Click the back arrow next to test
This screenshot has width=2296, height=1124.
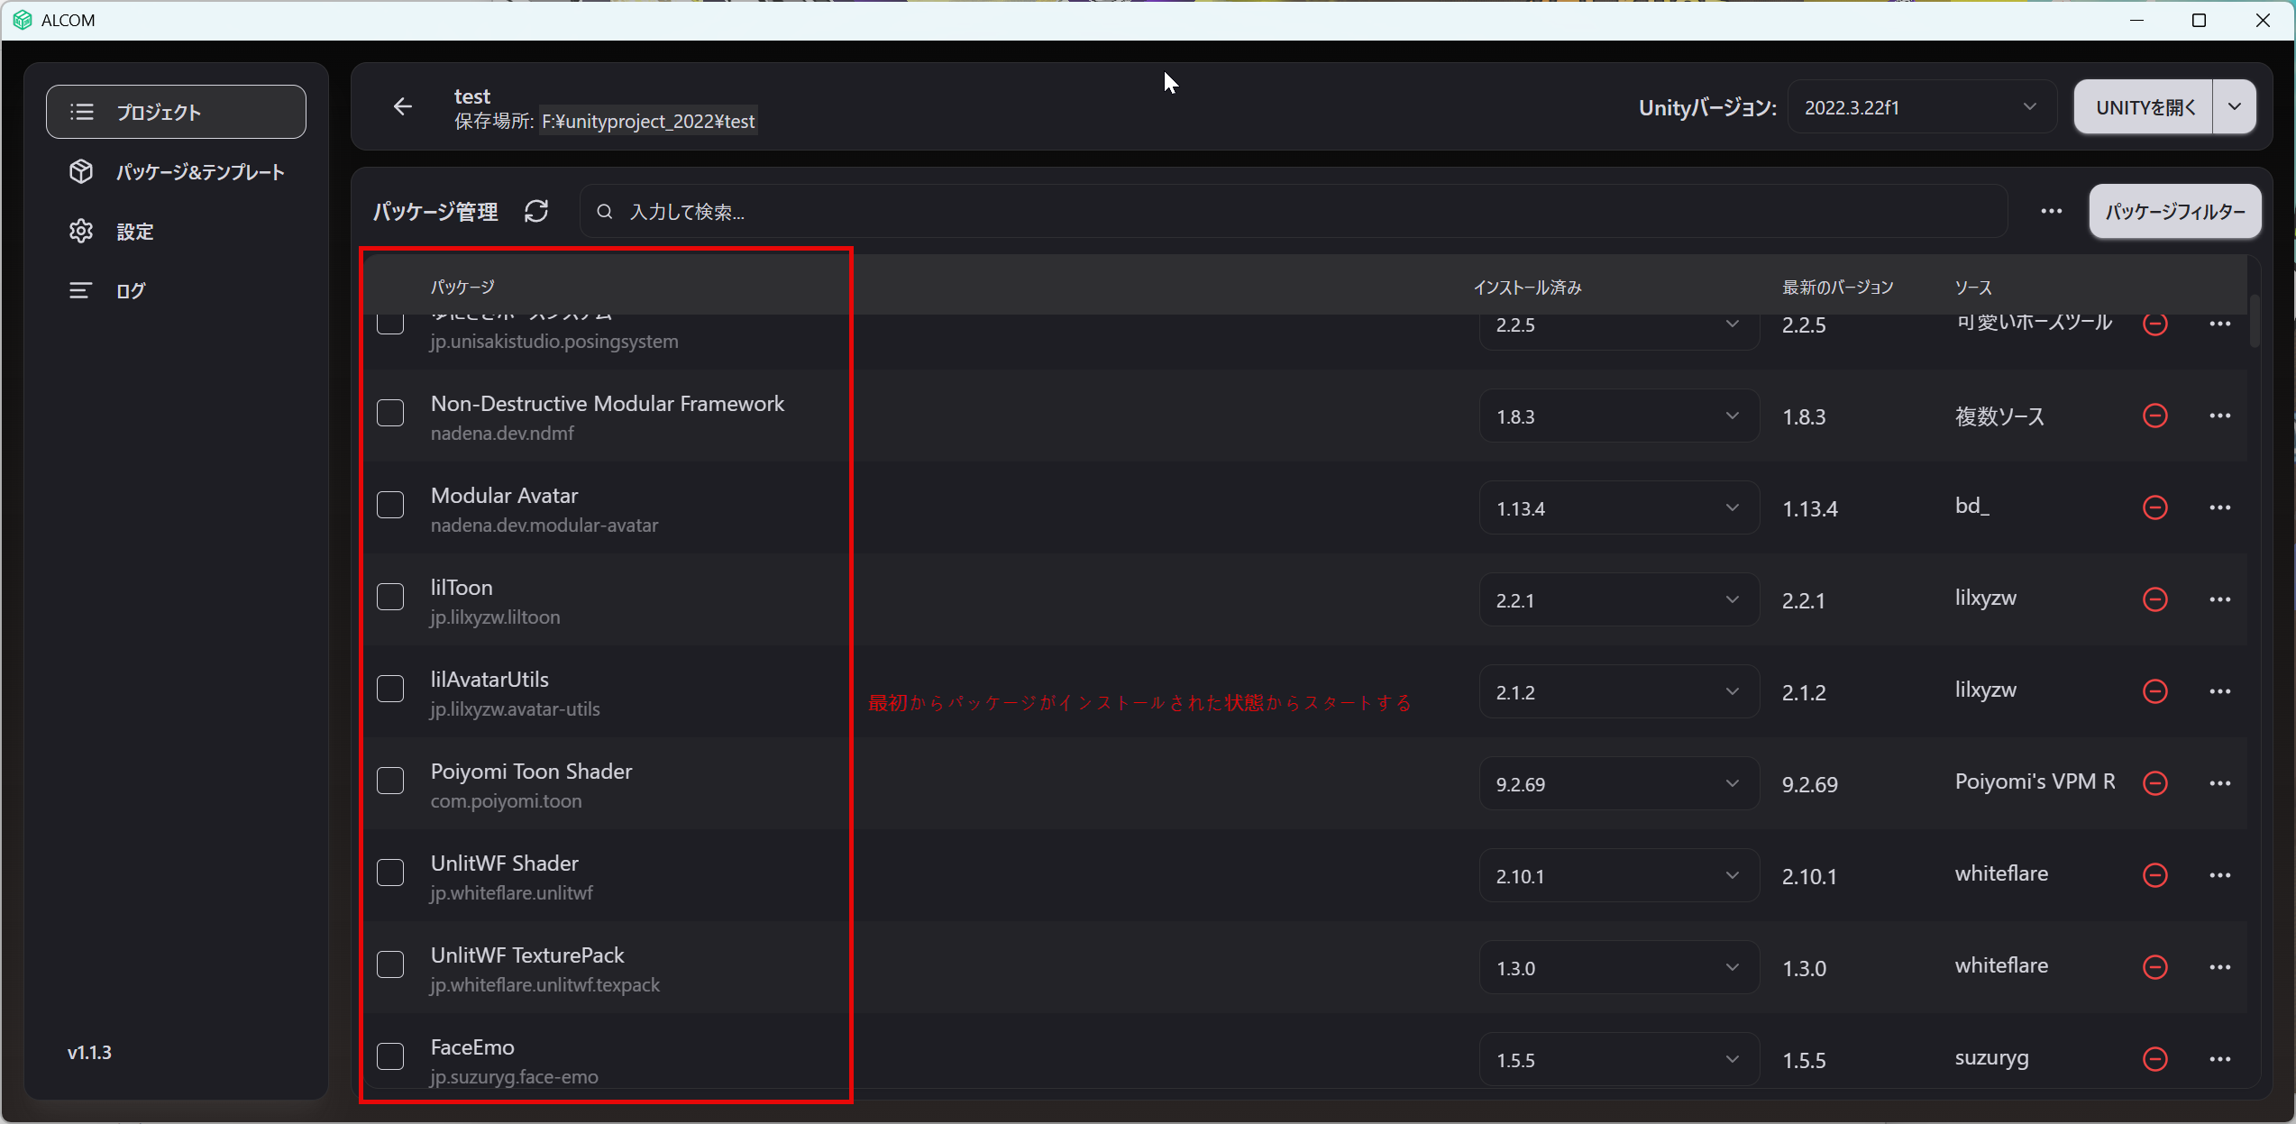(x=403, y=107)
